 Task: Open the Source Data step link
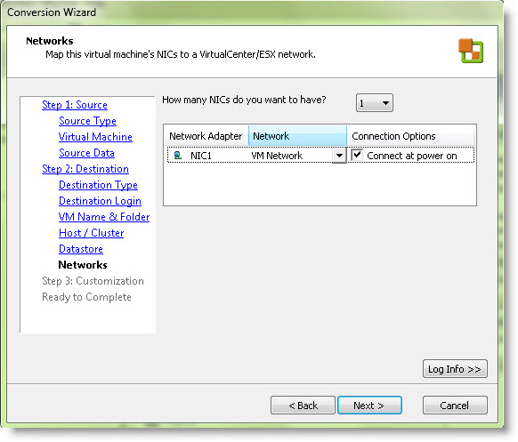(x=86, y=153)
